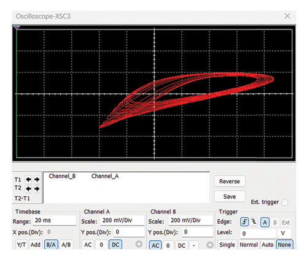Click the Reverse button
The width and height of the screenshot is (307, 260).
click(230, 182)
